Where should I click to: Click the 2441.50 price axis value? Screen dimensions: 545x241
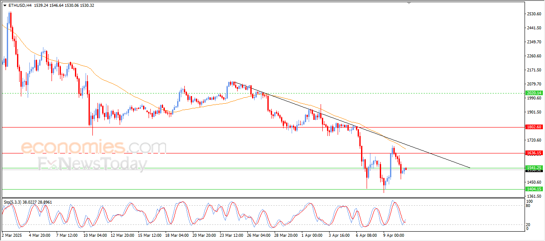pos(534,28)
